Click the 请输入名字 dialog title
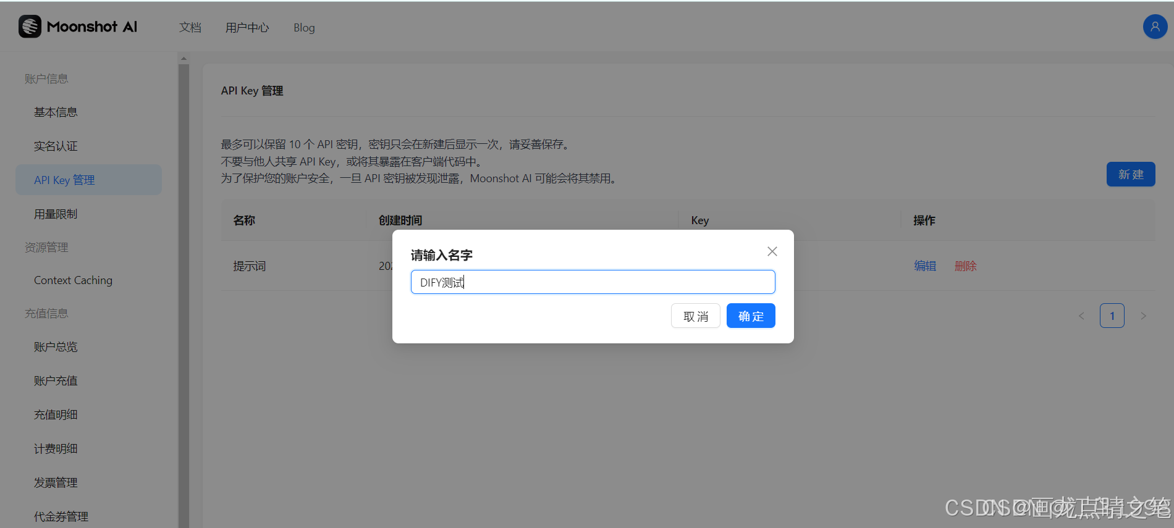 (442, 255)
